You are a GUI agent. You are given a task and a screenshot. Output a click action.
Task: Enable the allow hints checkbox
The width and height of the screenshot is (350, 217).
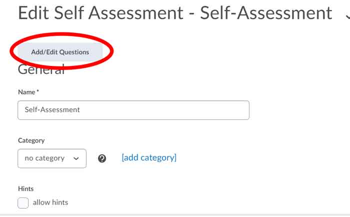[23, 203]
